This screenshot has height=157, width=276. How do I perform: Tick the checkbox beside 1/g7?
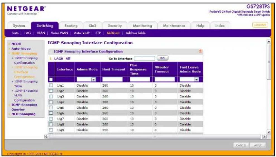point(51,119)
